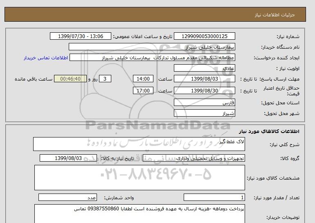The height and width of the screenshot is (223, 315).
Task: Click delivery province field فارس
Action: click(204, 102)
